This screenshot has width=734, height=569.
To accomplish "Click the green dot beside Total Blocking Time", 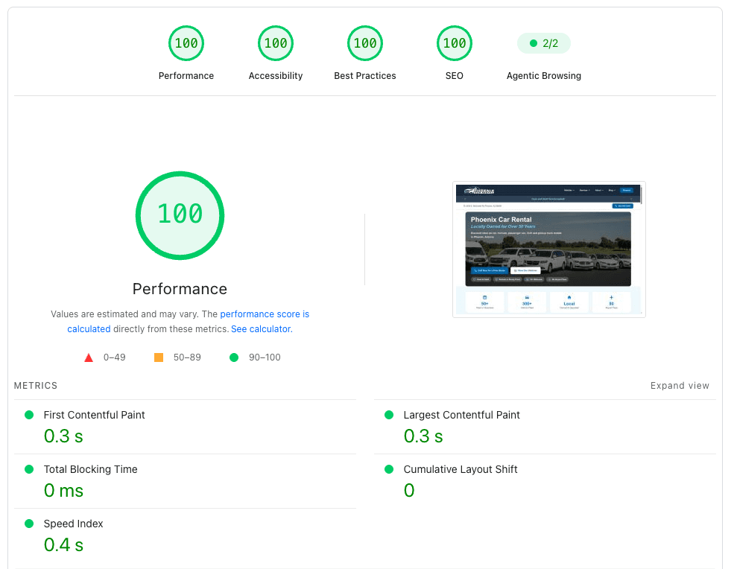I will pos(29,469).
